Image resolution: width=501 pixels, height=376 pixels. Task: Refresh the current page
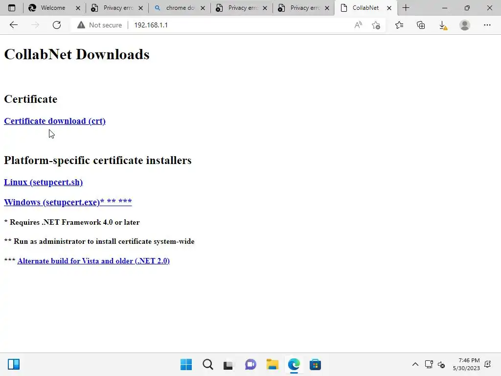point(57,25)
